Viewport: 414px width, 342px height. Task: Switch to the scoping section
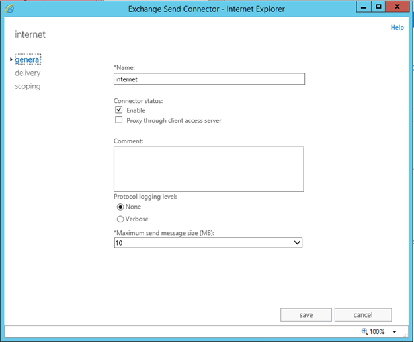[28, 86]
